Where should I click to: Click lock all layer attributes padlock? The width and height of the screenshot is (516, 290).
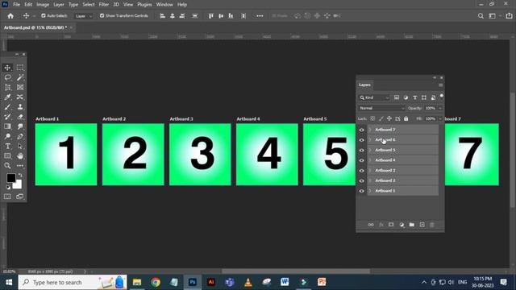tap(406, 118)
